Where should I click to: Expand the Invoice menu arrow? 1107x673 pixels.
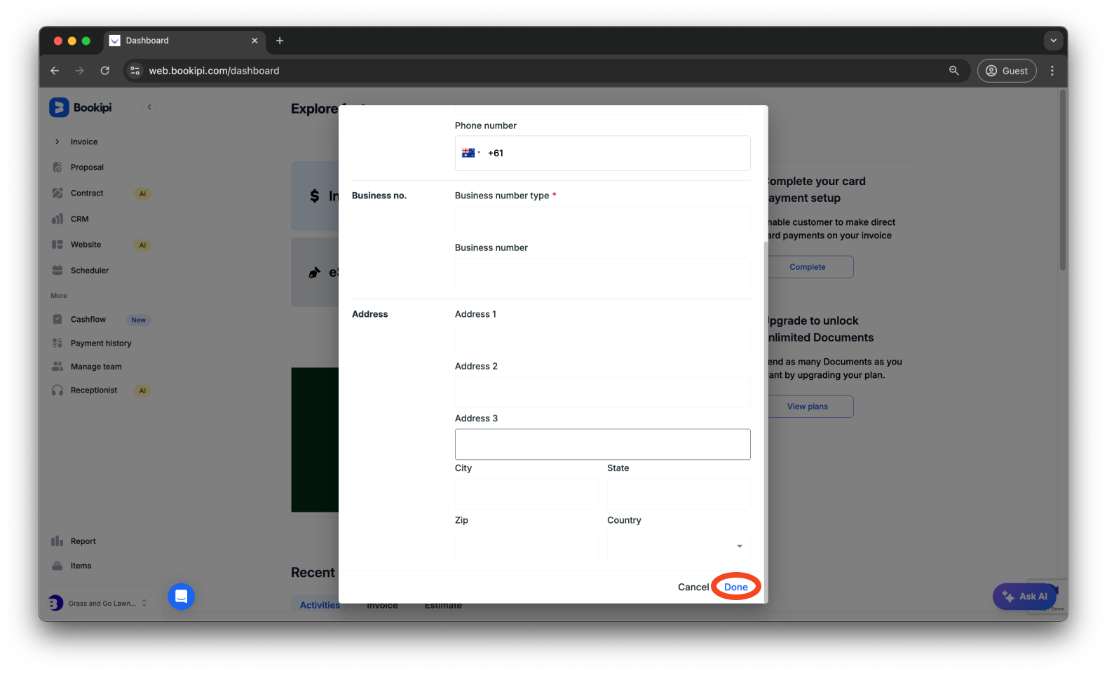pyautogui.click(x=57, y=142)
